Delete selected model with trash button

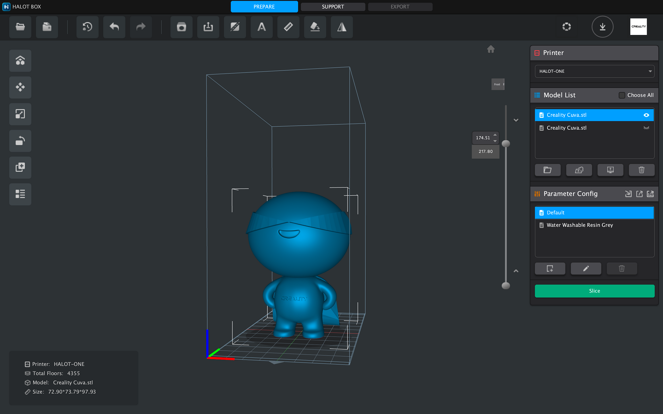[641, 170]
